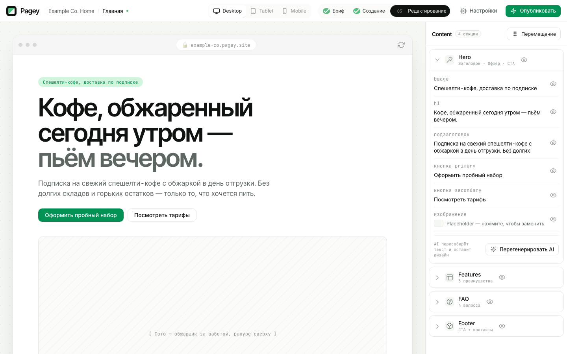The image size is (567, 354).
Task: Click the photo placeholder in the preview
Action: [x=213, y=295]
